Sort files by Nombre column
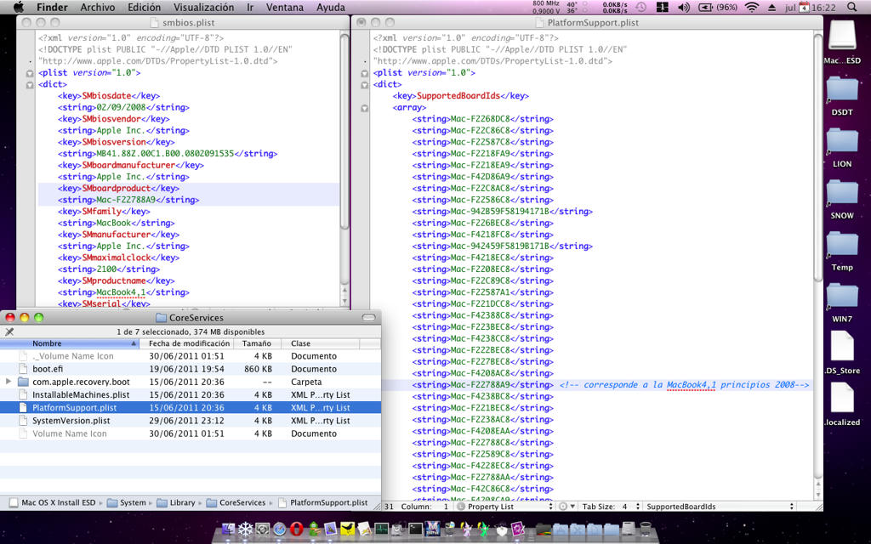Image resolution: width=871 pixels, height=544 pixels. coord(70,343)
